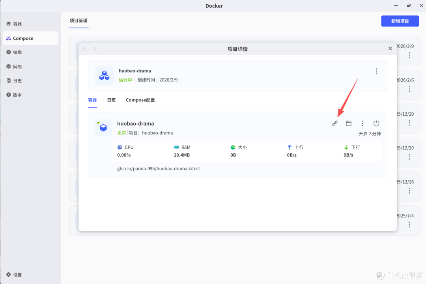Click the 运行中 status label

click(125, 80)
